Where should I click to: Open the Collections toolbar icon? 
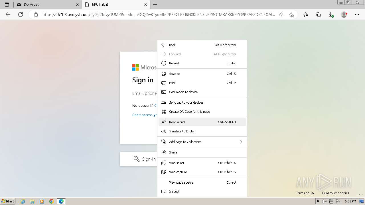(318, 15)
